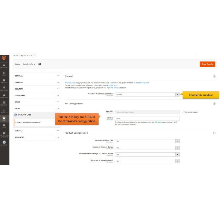Expand the Catalog config section
Screen dimensions: 220x220
(x=37, y=82)
